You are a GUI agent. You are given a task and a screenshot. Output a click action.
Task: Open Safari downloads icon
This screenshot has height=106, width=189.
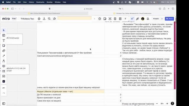[160, 9]
